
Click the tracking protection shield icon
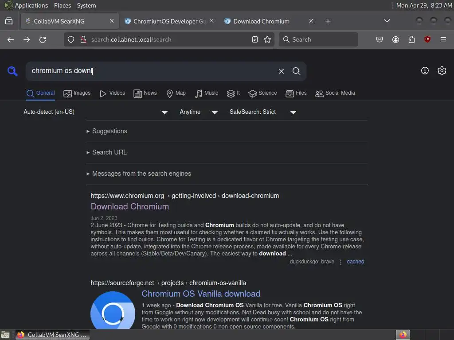(x=71, y=39)
